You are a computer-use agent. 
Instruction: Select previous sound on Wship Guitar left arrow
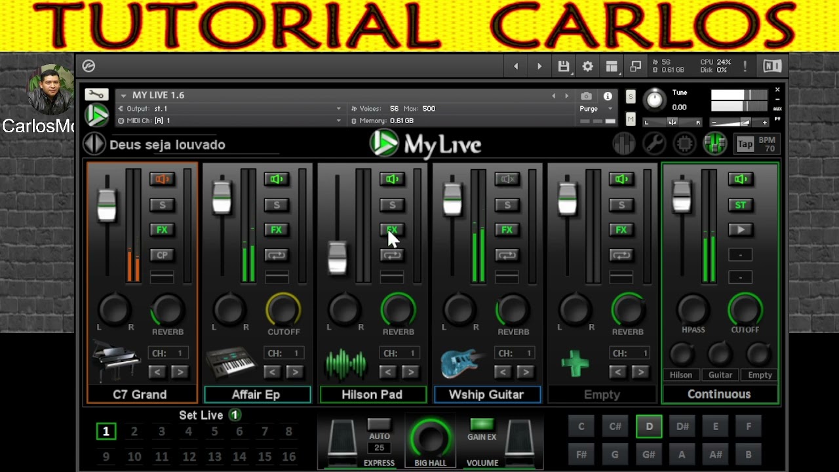tap(503, 372)
